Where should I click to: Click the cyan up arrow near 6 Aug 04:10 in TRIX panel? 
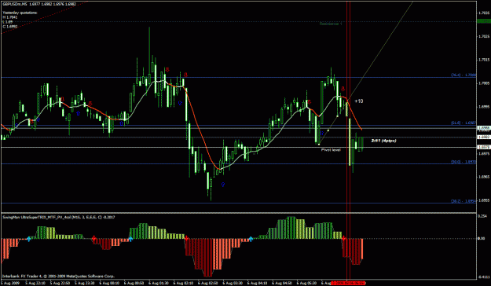point(251,239)
